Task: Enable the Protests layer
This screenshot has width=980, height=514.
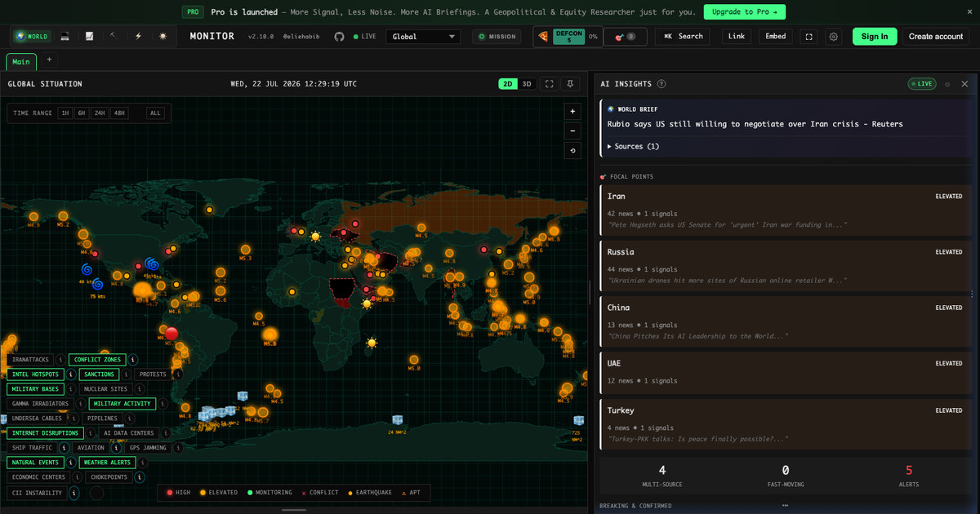Action: [153, 374]
